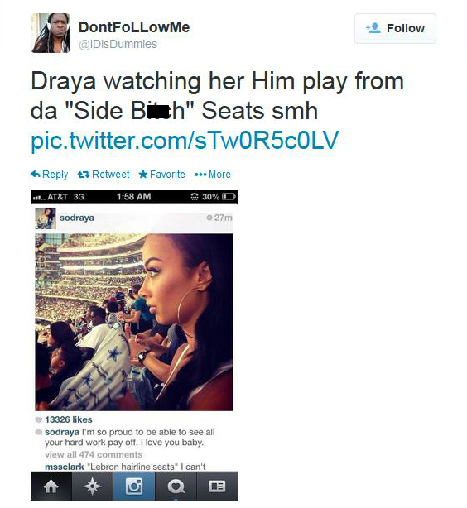Retweet this tweet
467x508 pixels.
(104, 175)
